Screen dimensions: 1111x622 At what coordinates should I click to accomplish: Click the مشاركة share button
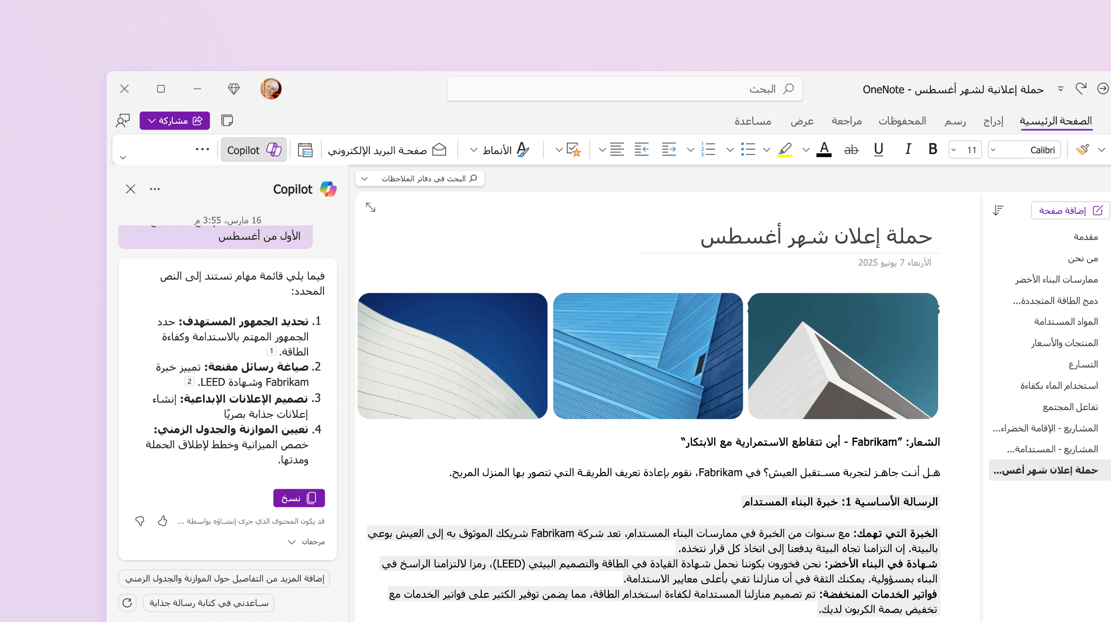point(175,120)
